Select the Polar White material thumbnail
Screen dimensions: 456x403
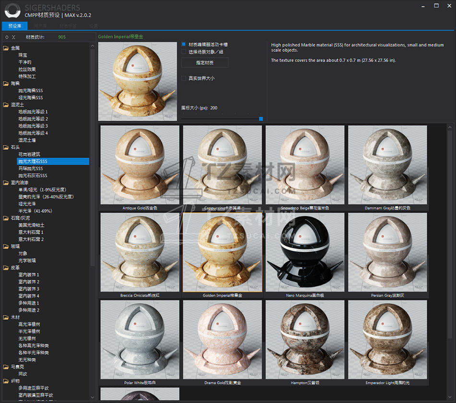140,340
